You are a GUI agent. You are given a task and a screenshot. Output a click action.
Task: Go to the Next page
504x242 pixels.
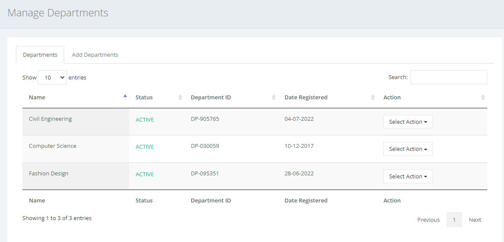coord(475,220)
